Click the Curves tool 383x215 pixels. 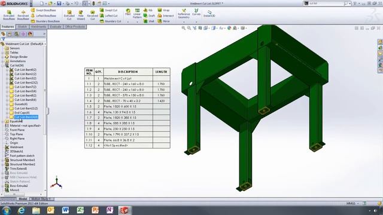[x=196, y=12]
